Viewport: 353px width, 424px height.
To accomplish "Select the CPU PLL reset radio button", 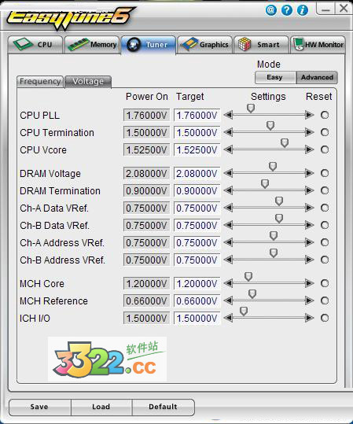I will coord(325,115).
